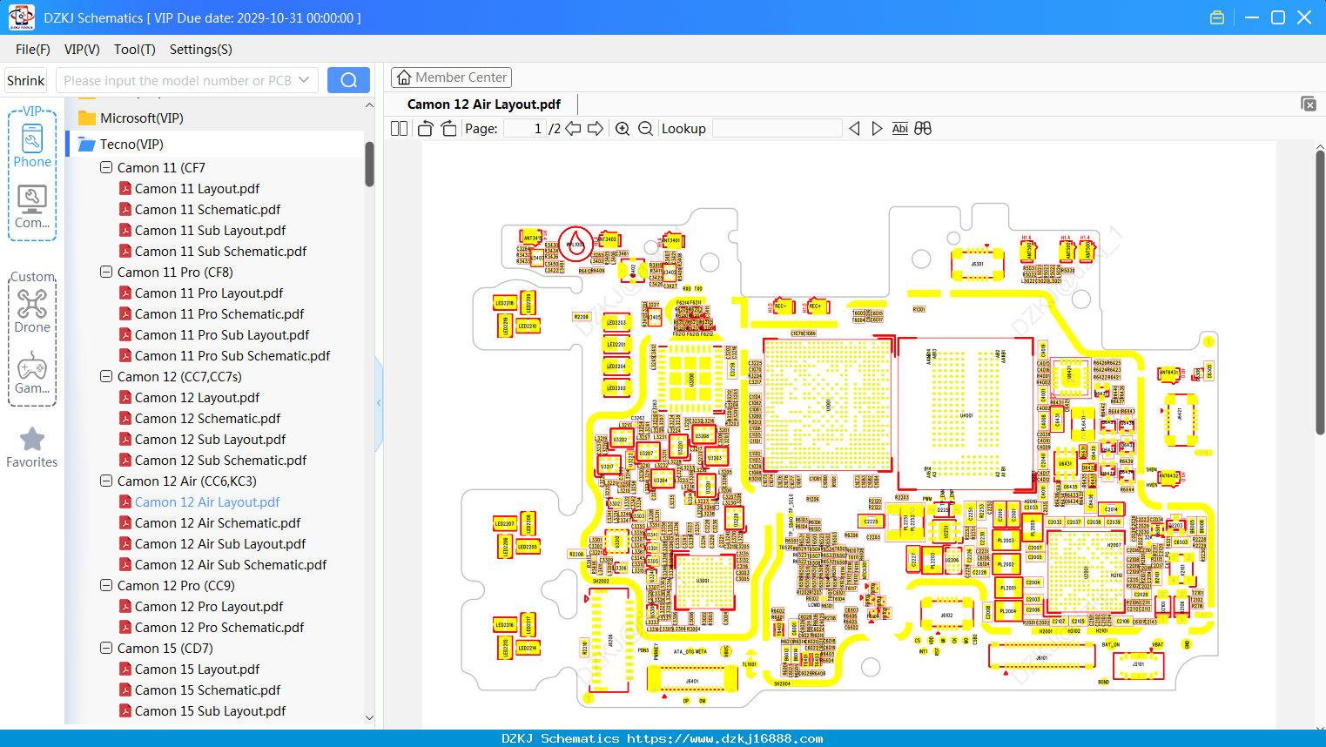Open Camon 11 Schematic.pdf

tap(207, 209)
